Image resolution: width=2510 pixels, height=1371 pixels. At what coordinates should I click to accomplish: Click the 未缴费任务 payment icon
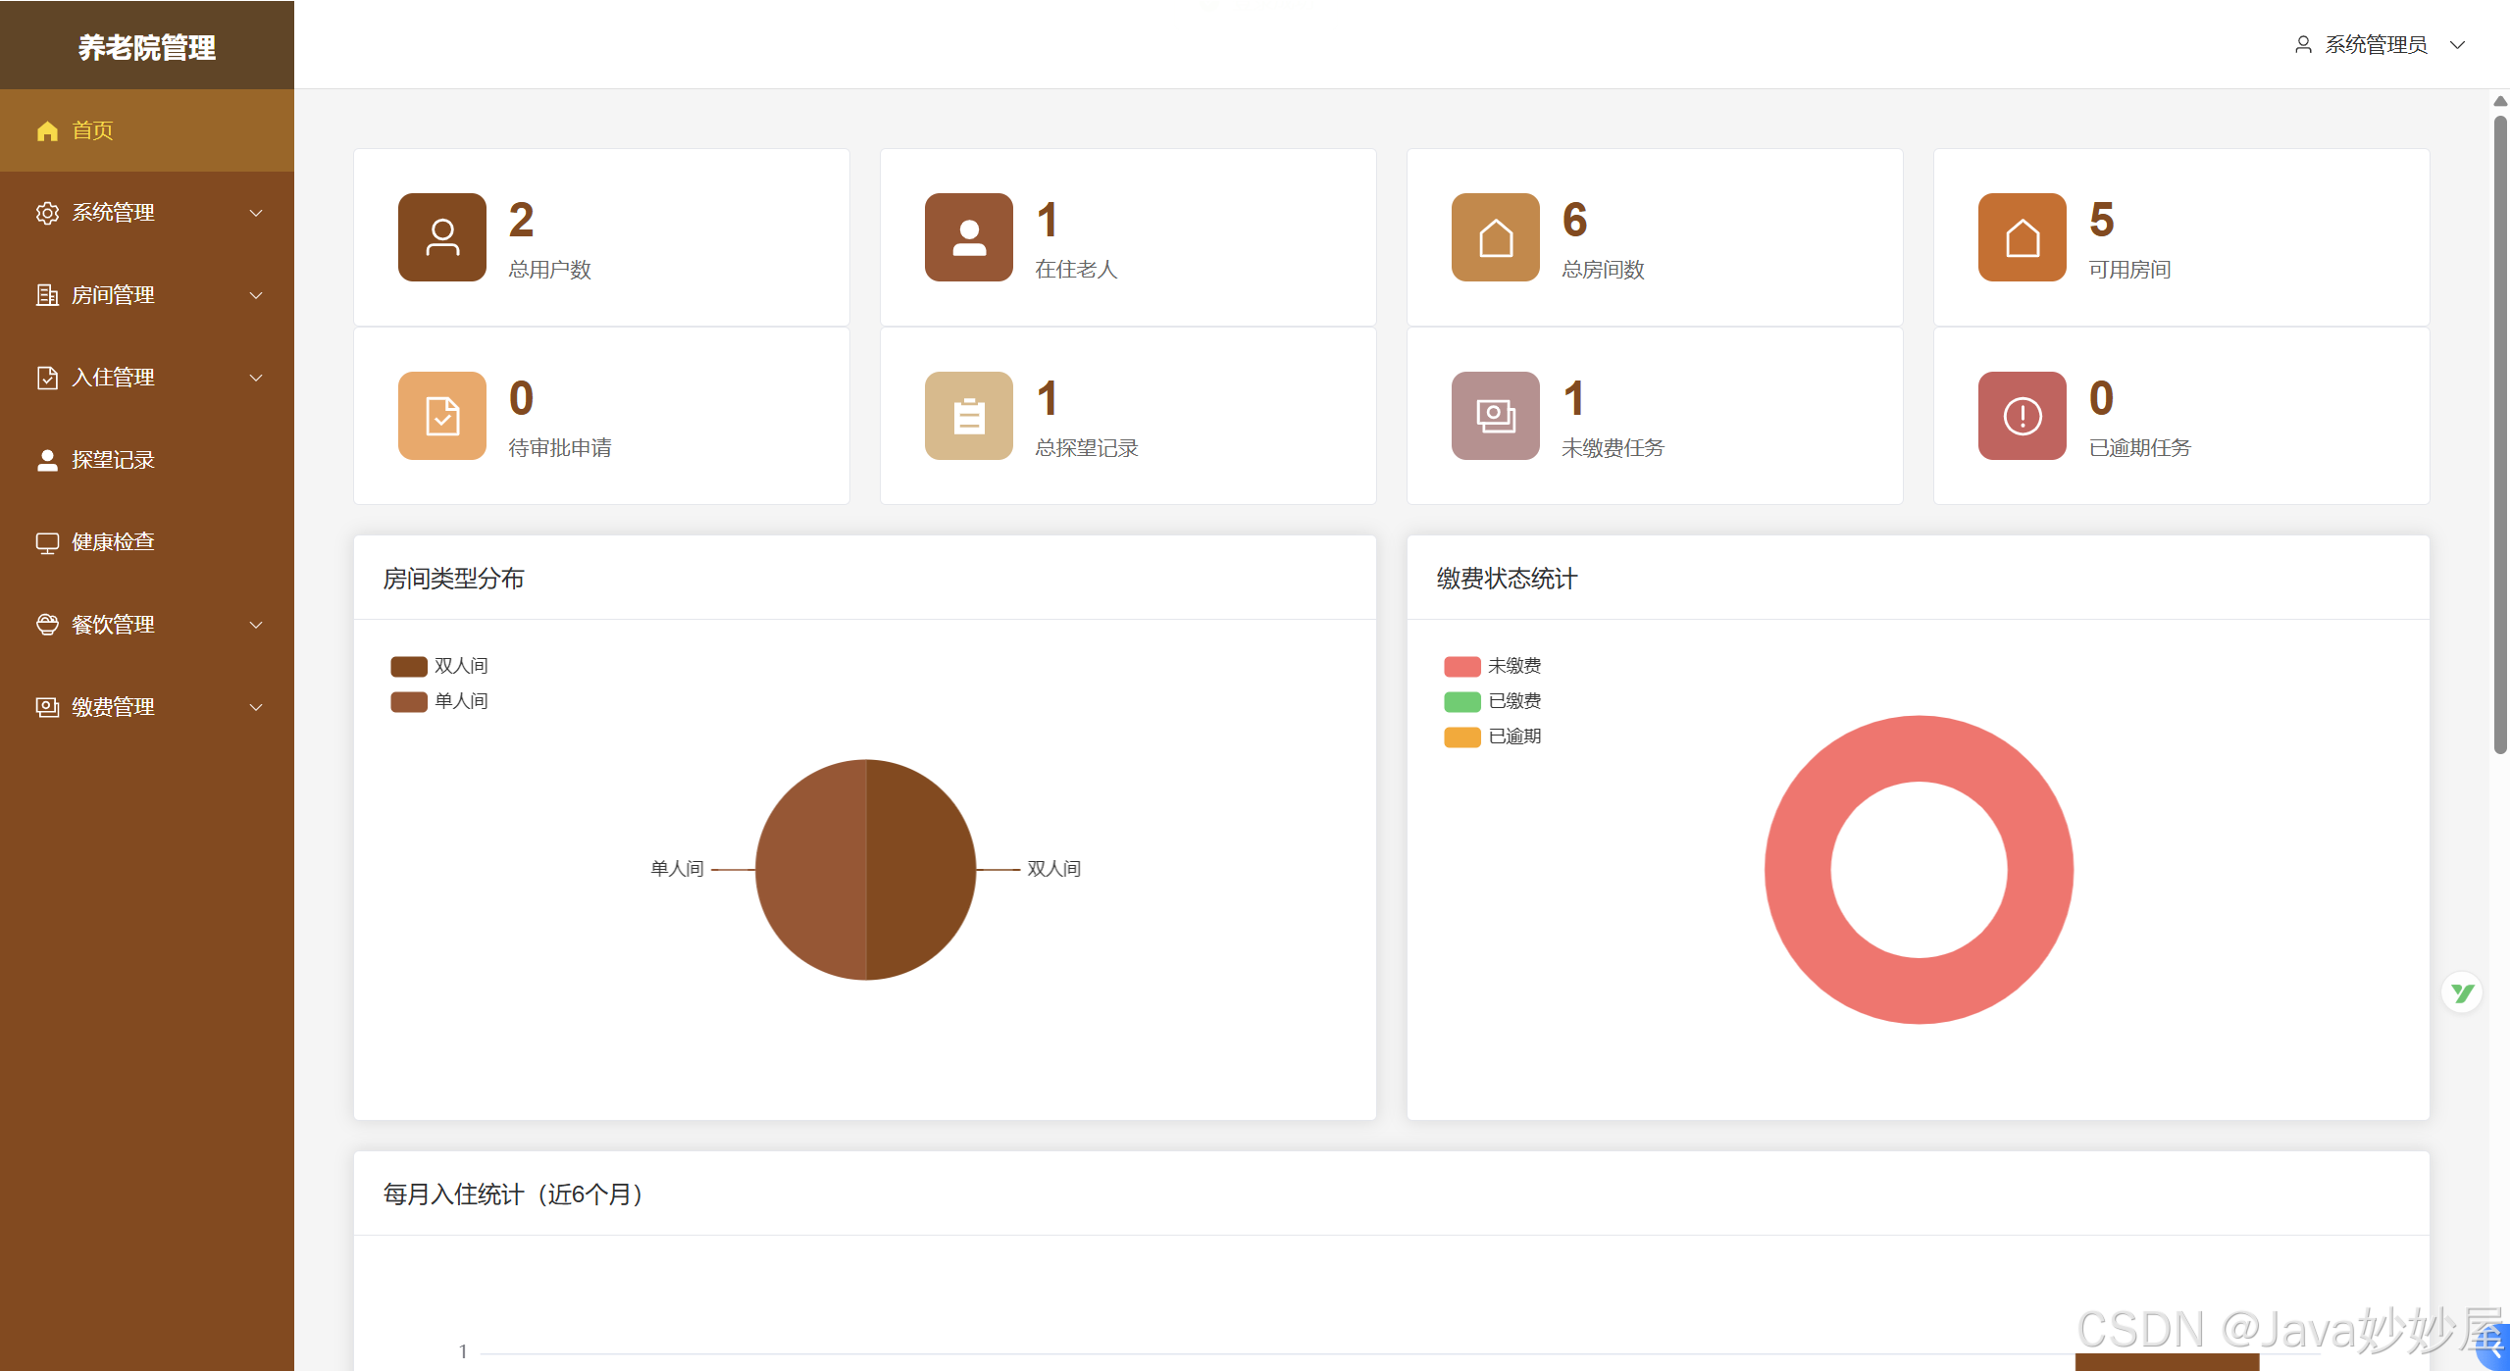(x=1495, y=416)
